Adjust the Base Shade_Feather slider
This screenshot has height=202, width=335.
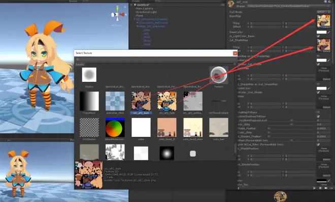292,129
